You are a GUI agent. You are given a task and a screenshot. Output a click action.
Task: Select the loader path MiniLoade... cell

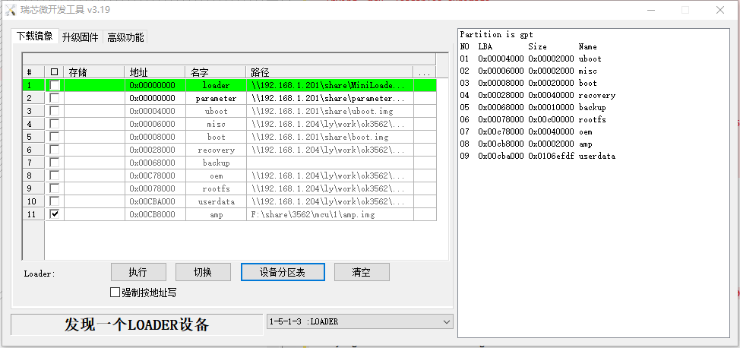(330, 85)
